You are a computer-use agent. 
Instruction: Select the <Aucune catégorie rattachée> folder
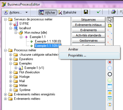(x=39, y=55)
